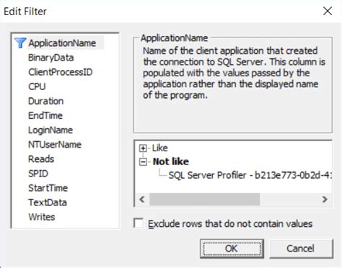Choose EndTime in the list
The image size is (342, 268).
tap(45, 115)
